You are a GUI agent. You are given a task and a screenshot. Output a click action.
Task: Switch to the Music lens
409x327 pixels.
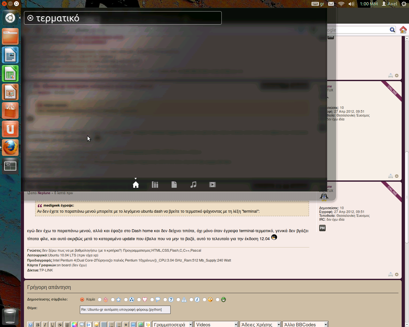tap(193, 185)
